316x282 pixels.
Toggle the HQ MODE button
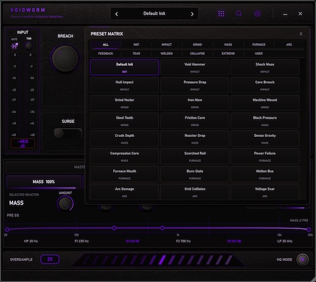(x=303, y=259)
